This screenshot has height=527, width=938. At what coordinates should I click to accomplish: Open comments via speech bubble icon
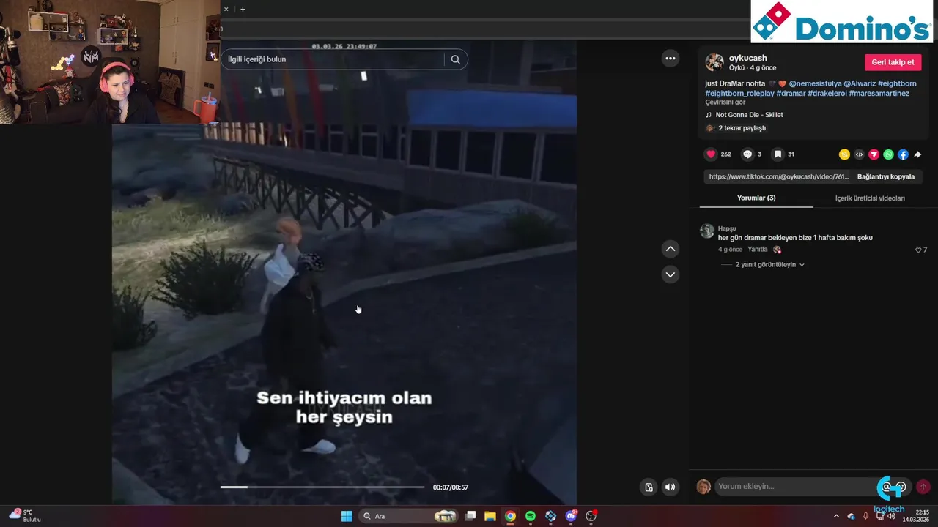pyautogui.click(x=747, y=154)
